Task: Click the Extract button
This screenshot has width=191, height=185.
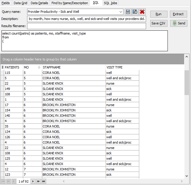Action: point(179,14)
